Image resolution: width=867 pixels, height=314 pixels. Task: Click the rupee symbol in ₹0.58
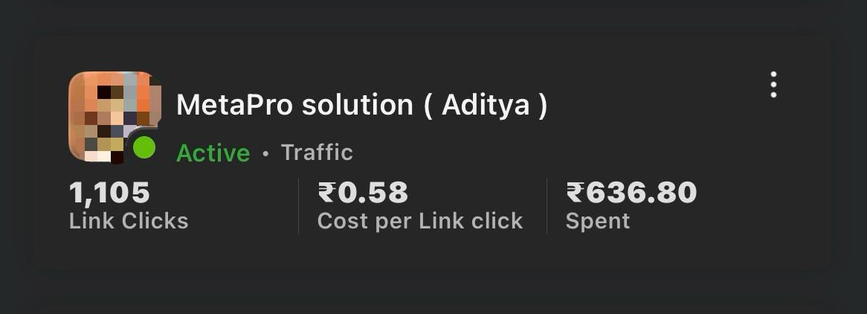(x=326, y=193)
